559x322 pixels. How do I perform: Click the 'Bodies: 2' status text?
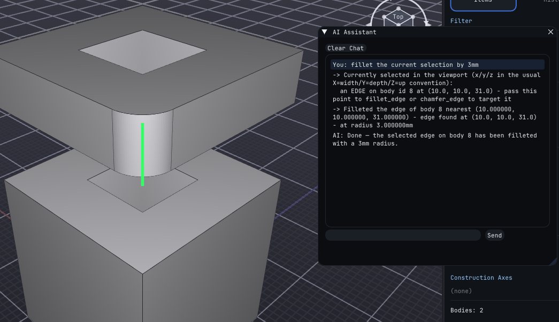[x=466, y=310]
